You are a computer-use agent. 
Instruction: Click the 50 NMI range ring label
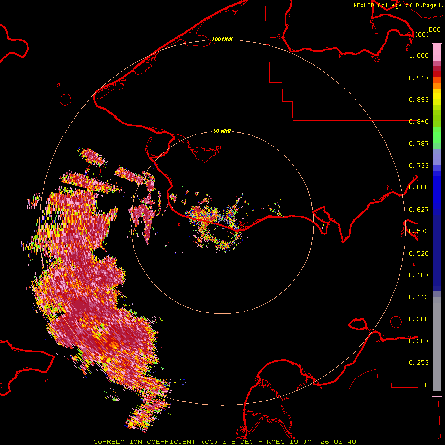[222, 131]
